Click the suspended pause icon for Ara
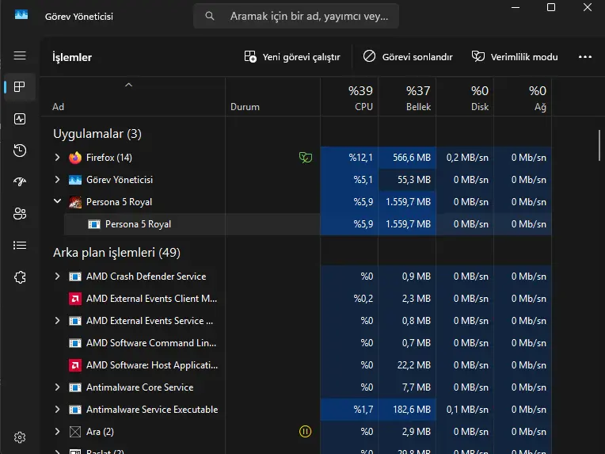This screenshot has height=454, width=605. (x=305, y=431)
